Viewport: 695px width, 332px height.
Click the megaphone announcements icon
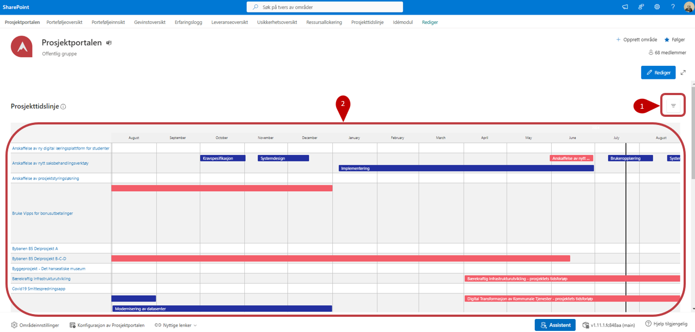pos(625,7)
